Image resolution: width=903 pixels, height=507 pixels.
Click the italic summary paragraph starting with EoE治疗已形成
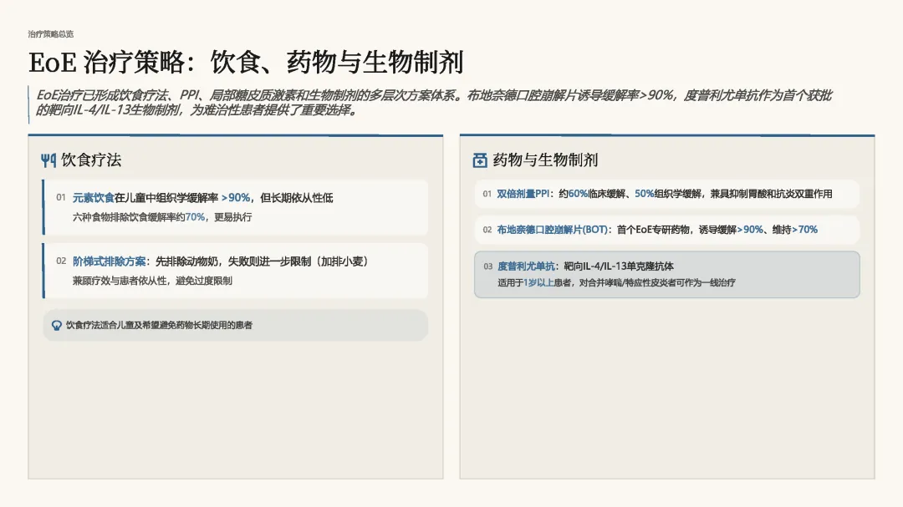(x=434, y=103)
